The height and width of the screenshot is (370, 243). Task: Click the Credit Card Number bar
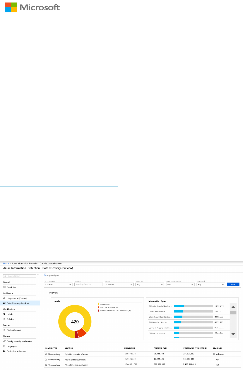[193, 312]
